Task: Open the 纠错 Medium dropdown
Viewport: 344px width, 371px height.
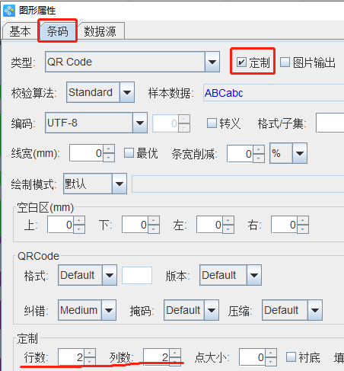Action: pos(109,310)
